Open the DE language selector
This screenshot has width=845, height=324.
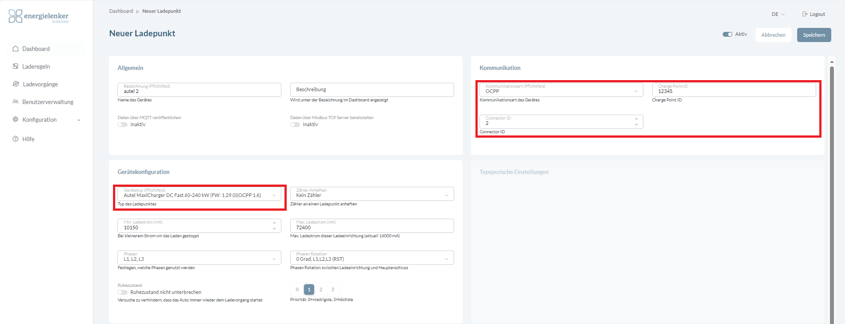(778, 14)
